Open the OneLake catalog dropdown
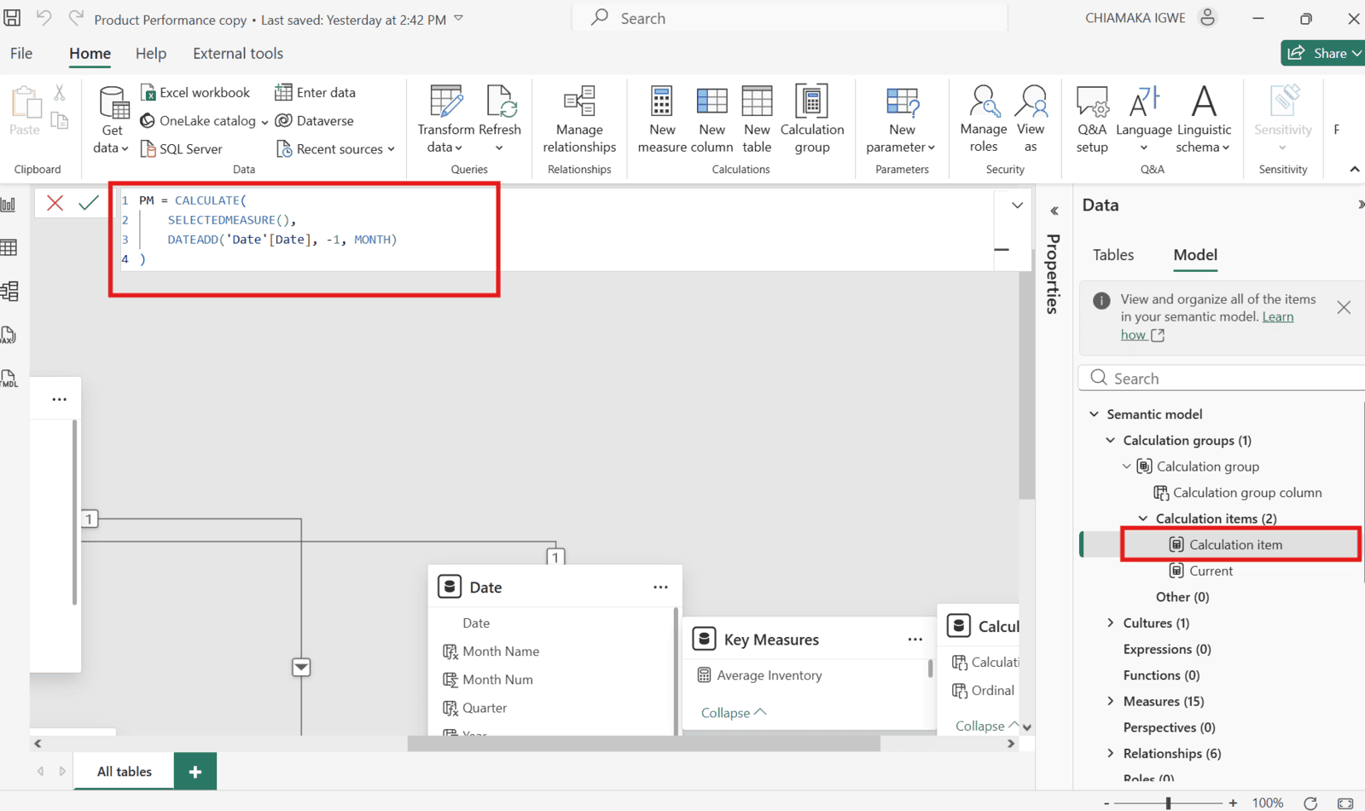The height and width of the screenshot is (811, 1365). point(264,122)
